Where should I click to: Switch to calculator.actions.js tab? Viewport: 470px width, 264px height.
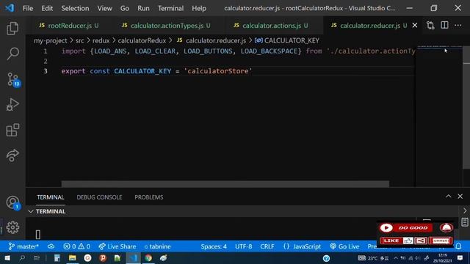(271, 26)
